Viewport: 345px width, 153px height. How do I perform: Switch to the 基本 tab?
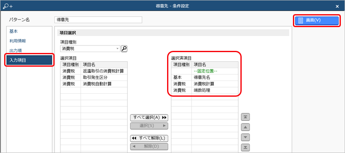(29, 31)
